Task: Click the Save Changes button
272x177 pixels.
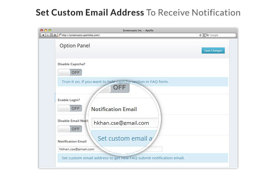Action: coord(213,50)
